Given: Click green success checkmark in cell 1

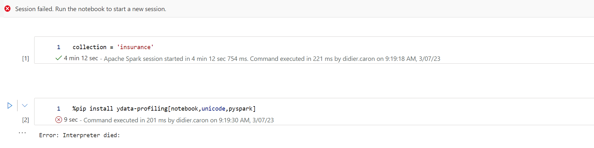Looking at the screenshot, I should (x=59, y=58).
